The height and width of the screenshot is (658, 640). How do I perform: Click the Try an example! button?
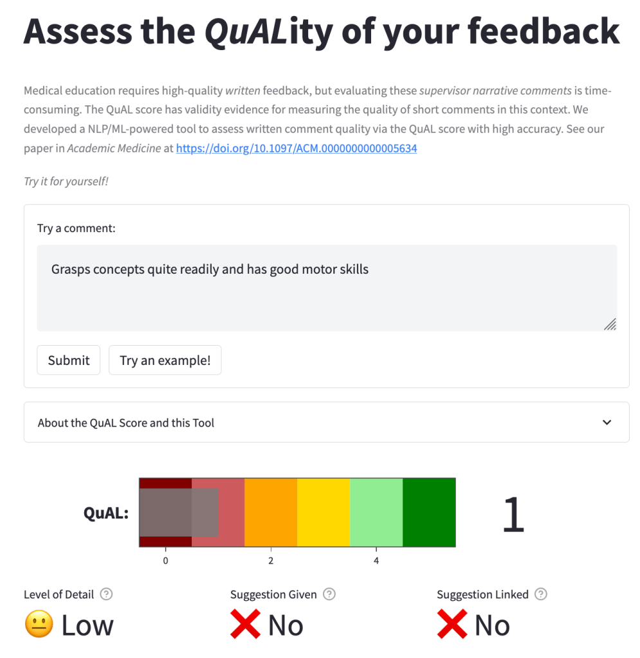[x=165, y=360]
